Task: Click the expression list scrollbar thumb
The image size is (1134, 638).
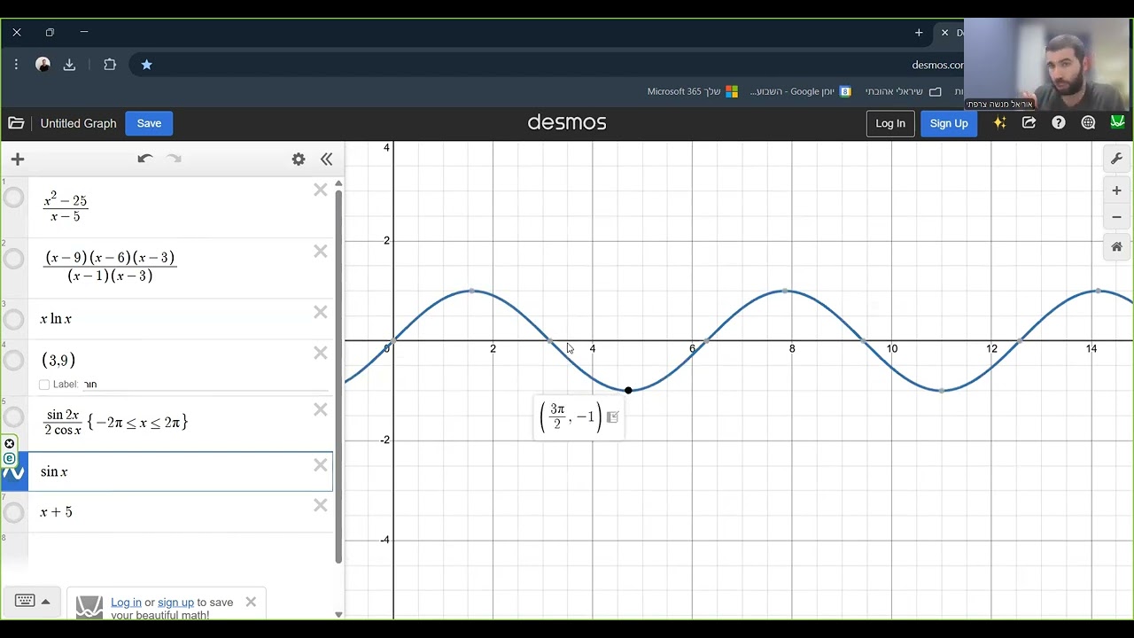Action: coord(338,377)
